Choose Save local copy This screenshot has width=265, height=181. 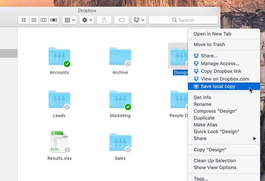pos(224,86)
